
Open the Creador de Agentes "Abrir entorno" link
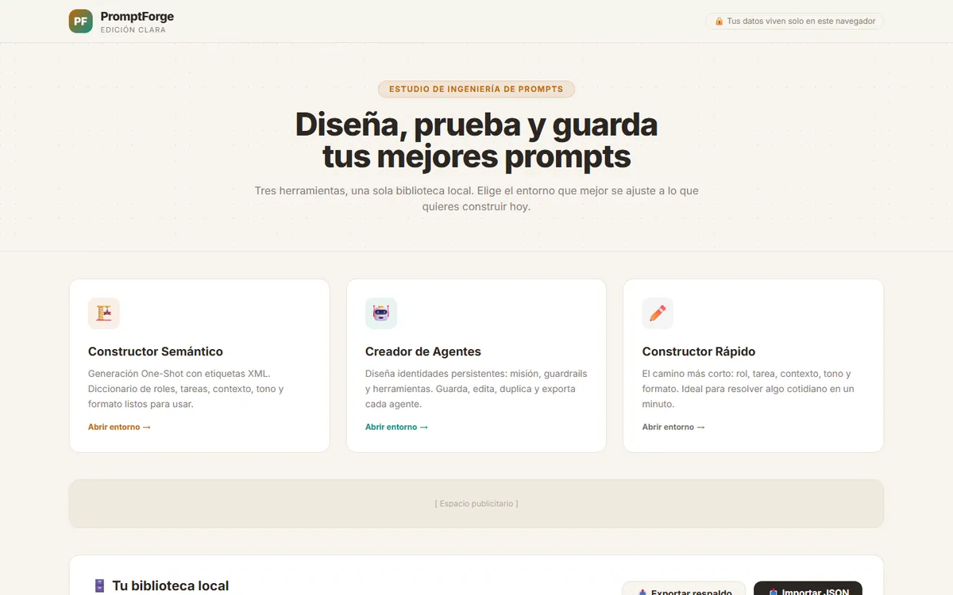[396, 427]
